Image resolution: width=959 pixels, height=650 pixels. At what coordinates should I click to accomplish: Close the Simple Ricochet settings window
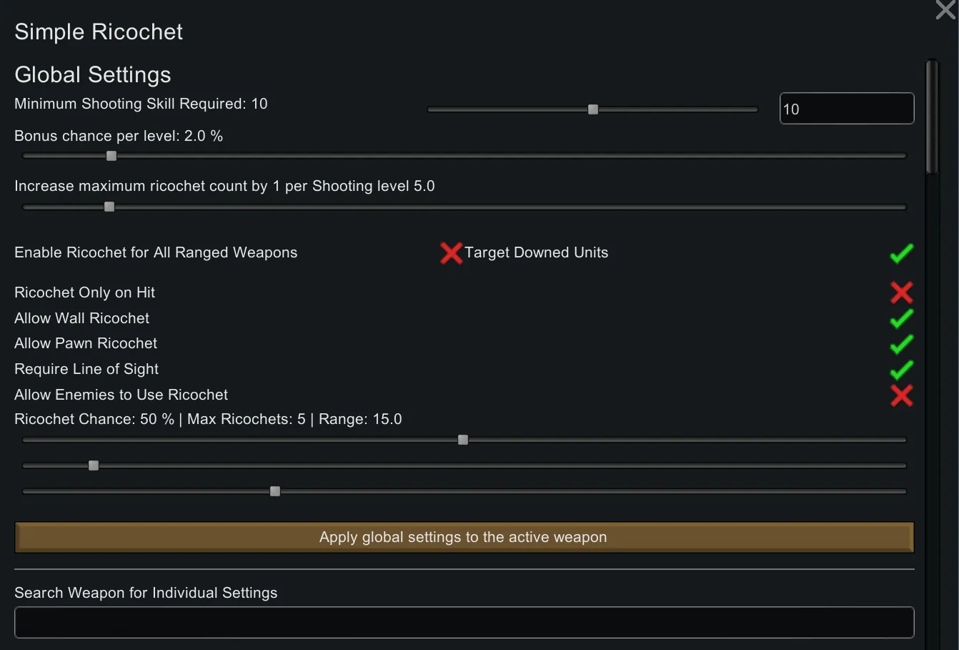click(x=945, y=10)
